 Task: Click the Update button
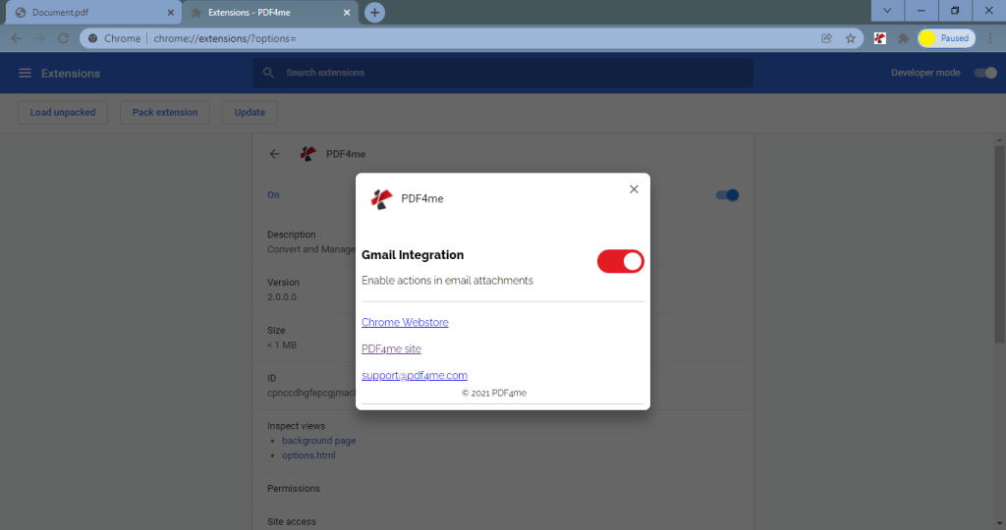[250, 112]
